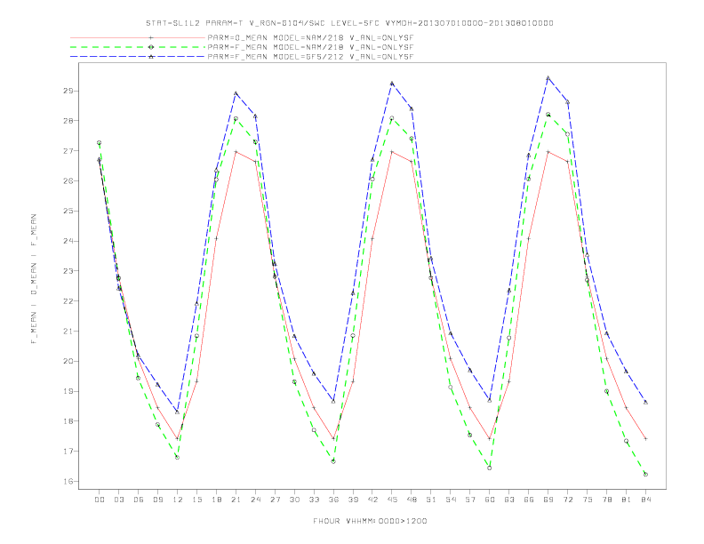Click the x-axis tick label 48
704x544 pixels.
tap(412, 500)
